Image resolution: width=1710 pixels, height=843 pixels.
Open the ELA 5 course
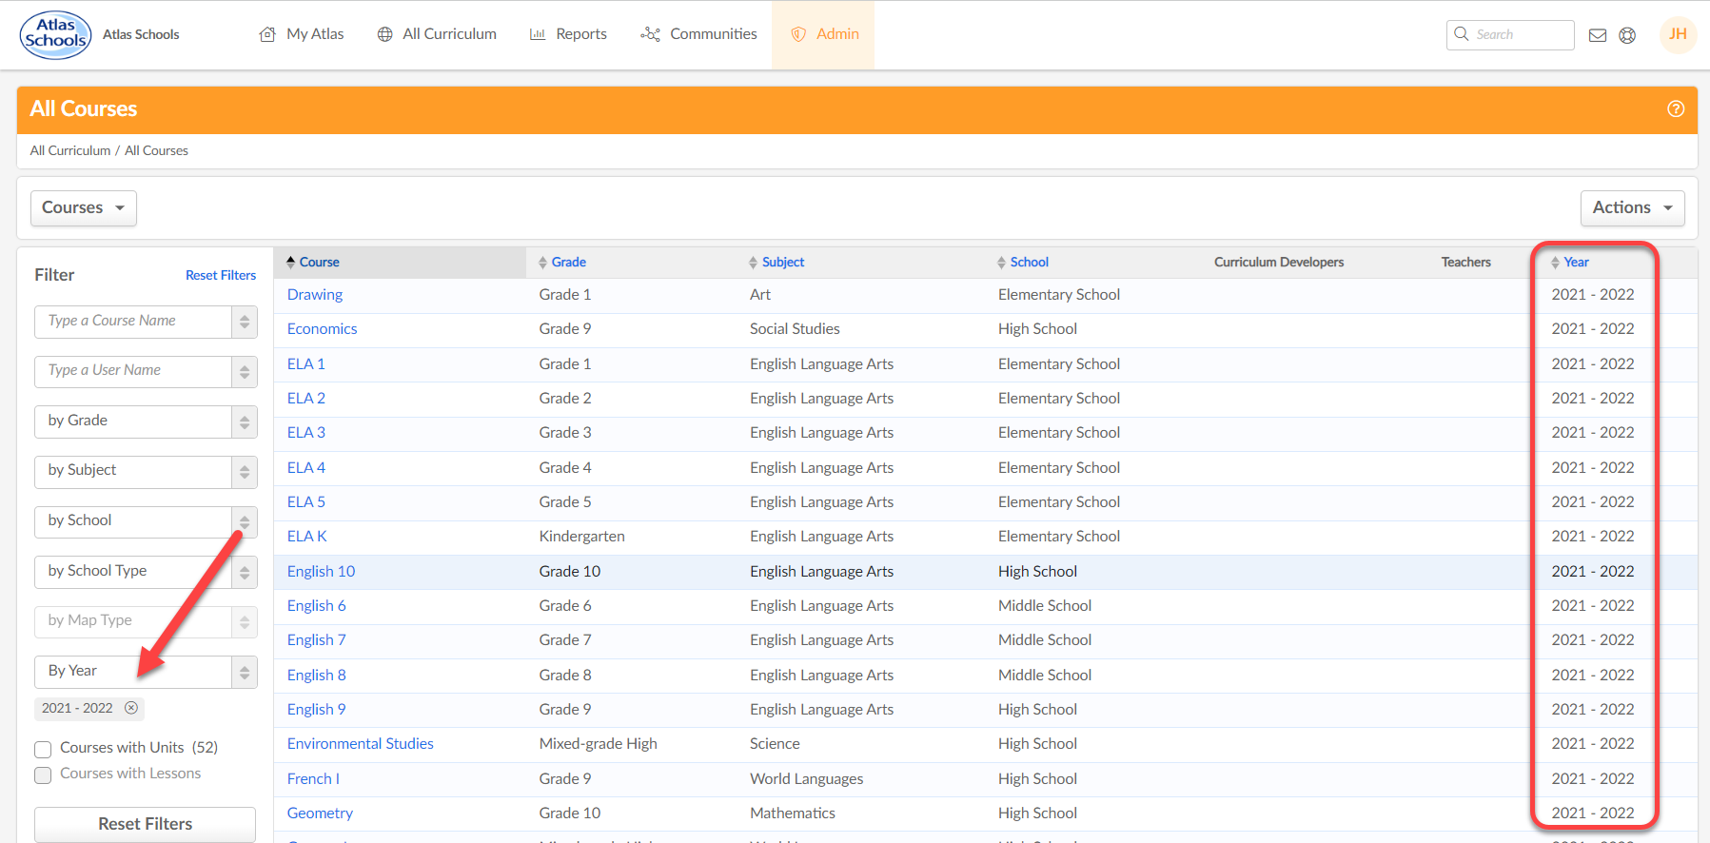tap(306, 502)
